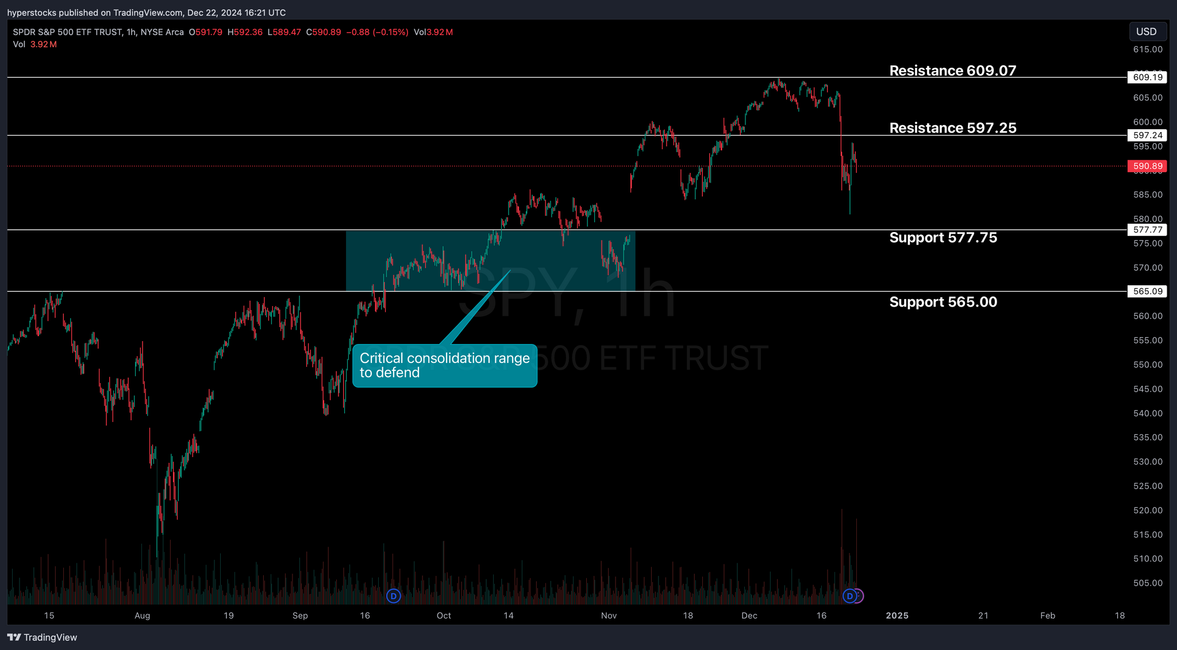Select the teal consolidation rectangle on the chart
Screen dimensions: 1177x650
[x=490, y=261]
